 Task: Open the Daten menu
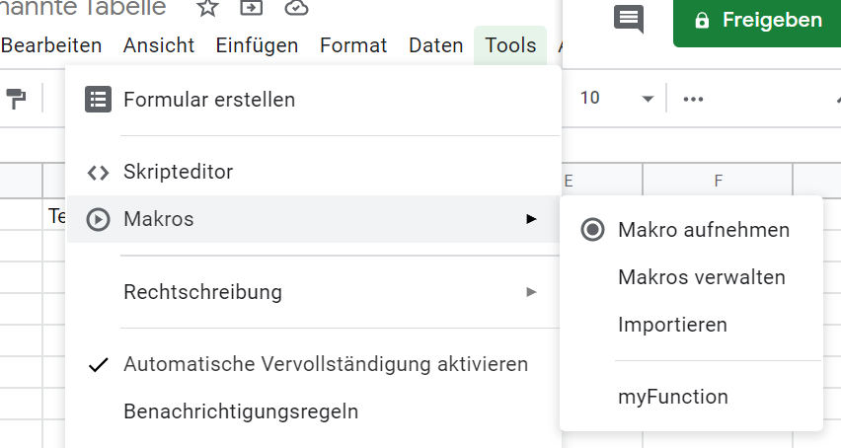[435, 45]
